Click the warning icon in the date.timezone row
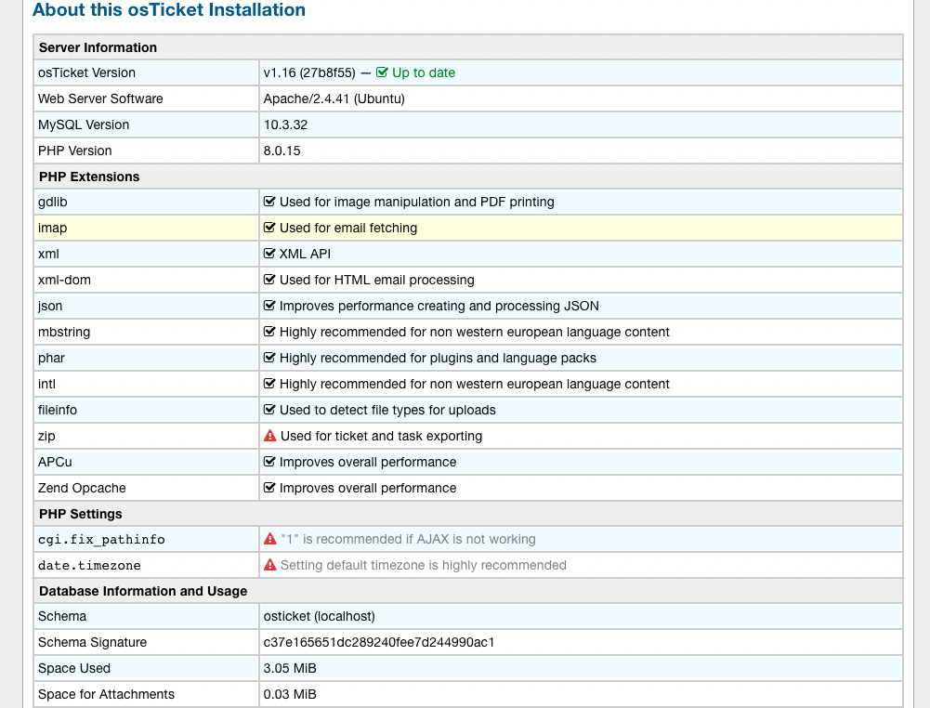 coord(269,565)
